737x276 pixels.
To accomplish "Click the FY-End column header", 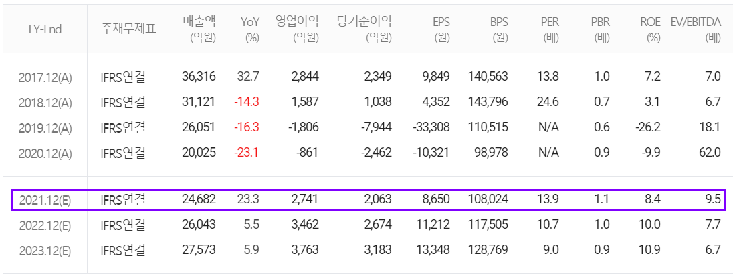I will [x=45, y=29].
